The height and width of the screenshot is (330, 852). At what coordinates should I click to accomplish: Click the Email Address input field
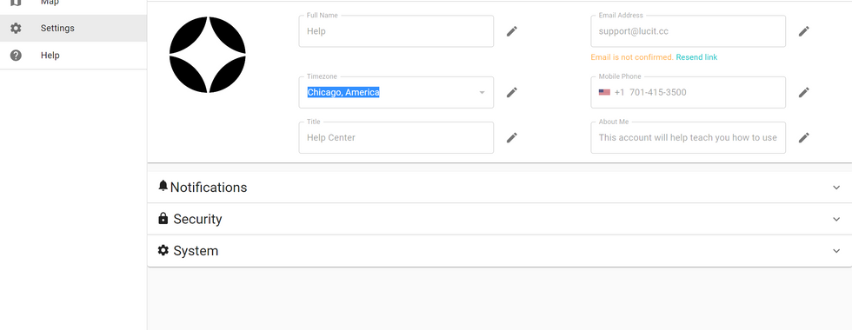(x=688, y=31)
